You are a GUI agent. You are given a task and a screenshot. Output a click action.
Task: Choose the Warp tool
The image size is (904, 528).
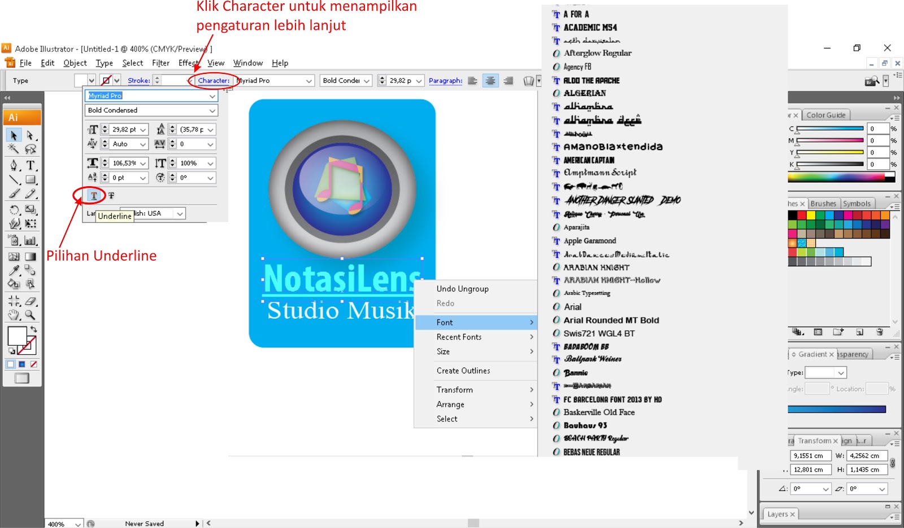[14, 223]
